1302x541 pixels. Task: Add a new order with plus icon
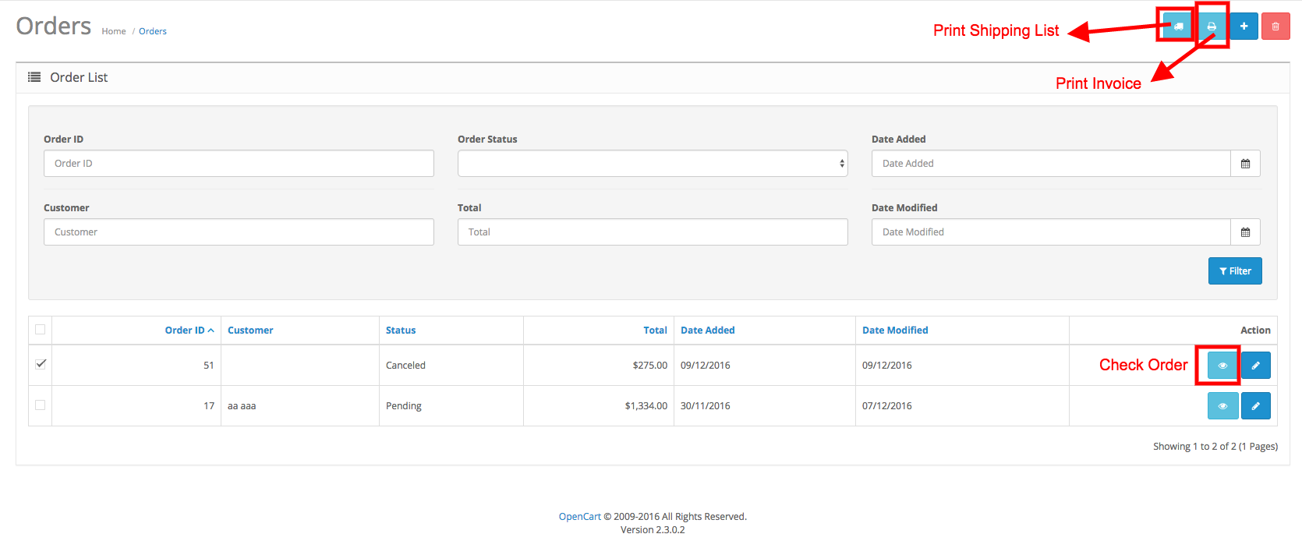1244,27
